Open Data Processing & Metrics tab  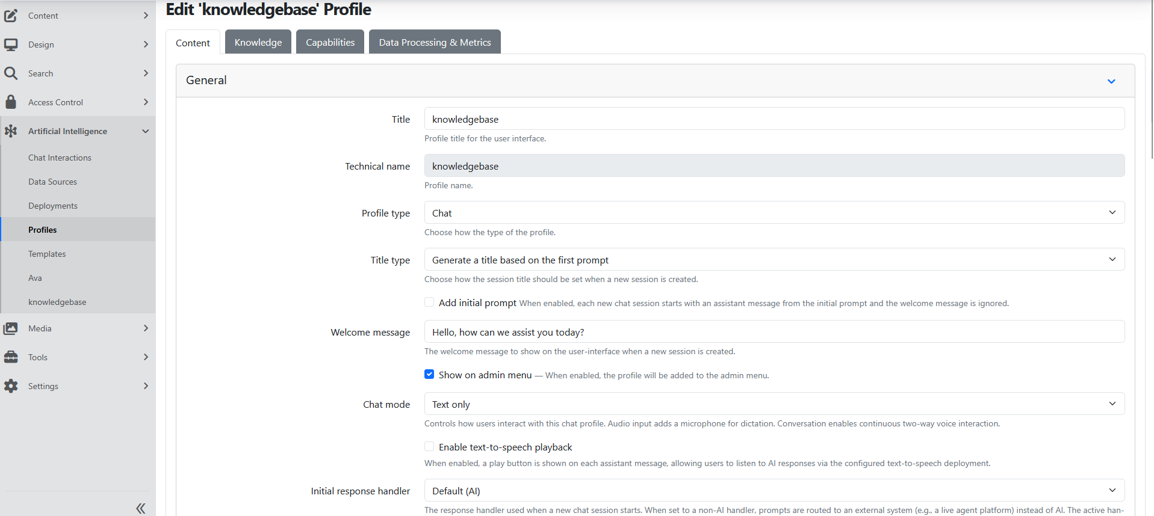point(435,42)
